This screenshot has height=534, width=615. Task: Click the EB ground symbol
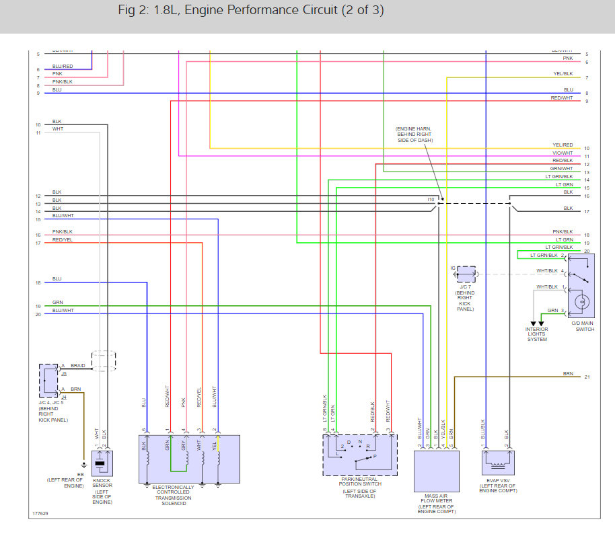tap(83, 465)
